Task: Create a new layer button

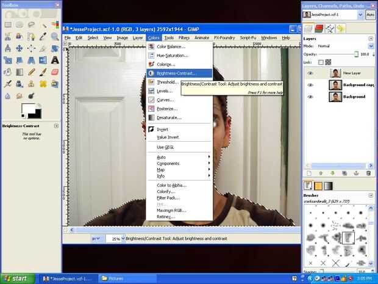Action: click(309, 173)
